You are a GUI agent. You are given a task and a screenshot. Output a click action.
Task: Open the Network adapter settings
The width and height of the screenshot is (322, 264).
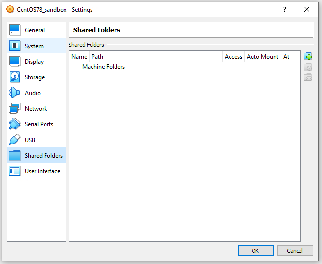coord(36,109)
